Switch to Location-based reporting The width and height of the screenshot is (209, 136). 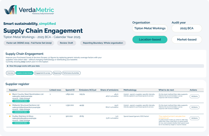point(150,39)
